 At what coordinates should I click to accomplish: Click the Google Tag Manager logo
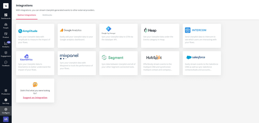click(x=108, y=30)
